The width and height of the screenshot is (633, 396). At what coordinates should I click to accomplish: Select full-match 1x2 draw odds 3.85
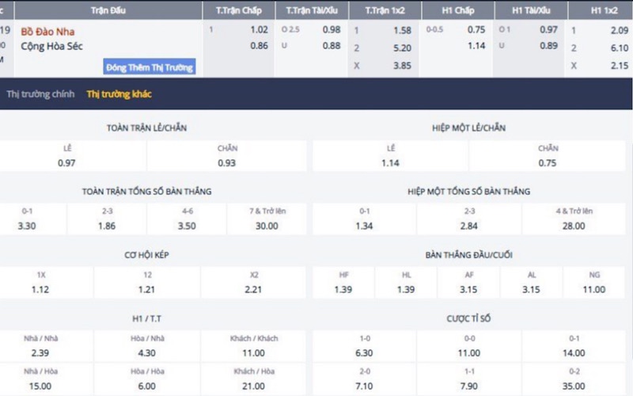[x=402, y=67]
